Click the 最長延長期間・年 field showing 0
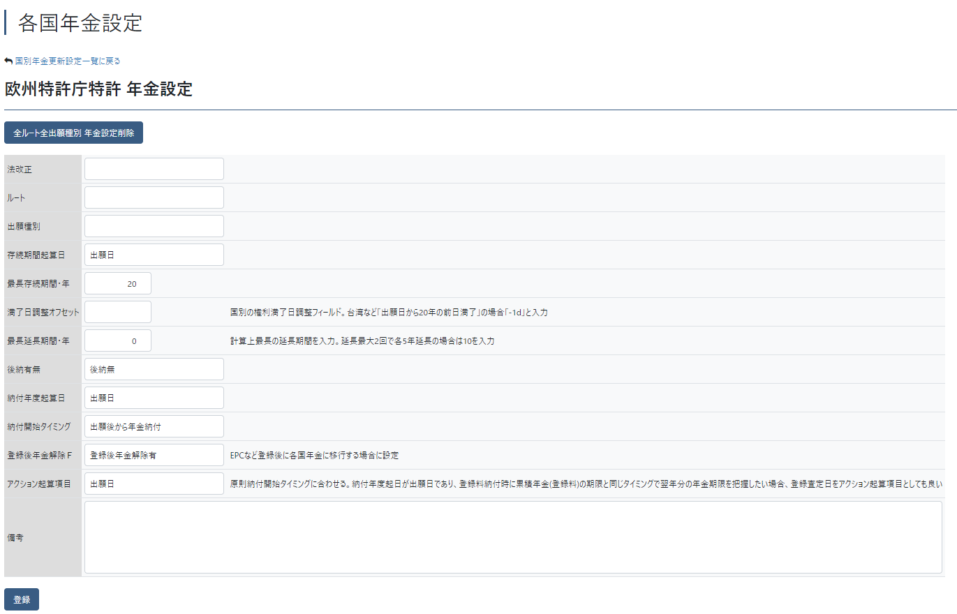The height and width of the screenshot is (614, 957). (118, 340)
